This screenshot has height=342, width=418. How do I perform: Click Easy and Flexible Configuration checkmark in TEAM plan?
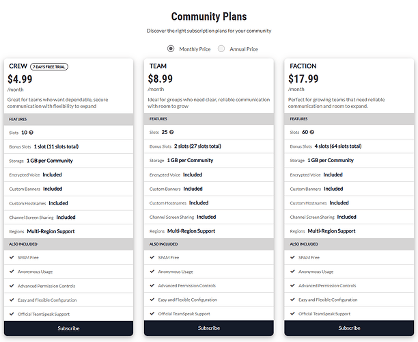click(152, 300)
